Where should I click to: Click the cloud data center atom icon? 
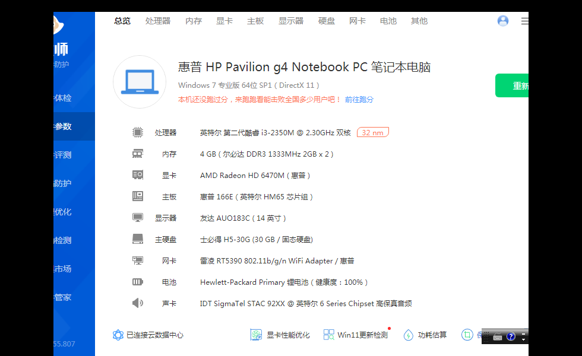tap(118, 335)
